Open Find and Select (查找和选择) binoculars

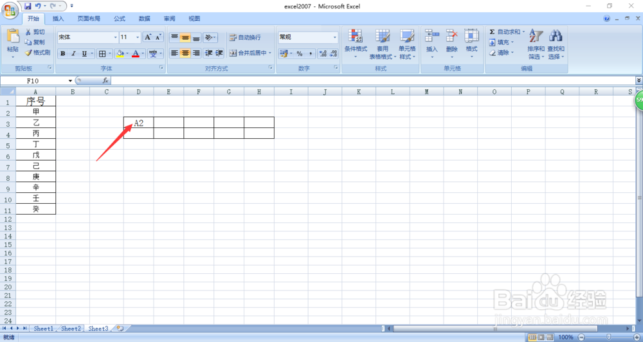556,44
